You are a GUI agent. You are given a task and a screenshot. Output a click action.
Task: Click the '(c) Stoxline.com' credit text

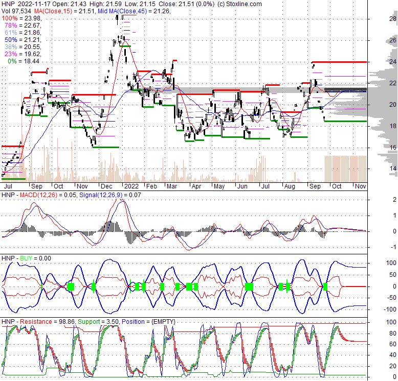[239, 4]
